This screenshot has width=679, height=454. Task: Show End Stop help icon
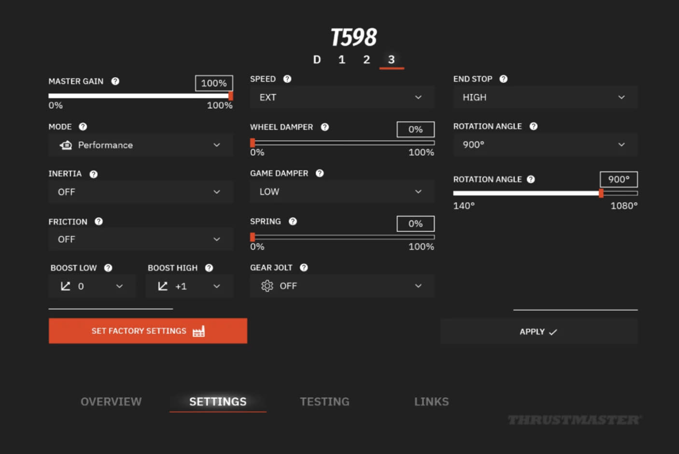(503, 79)
